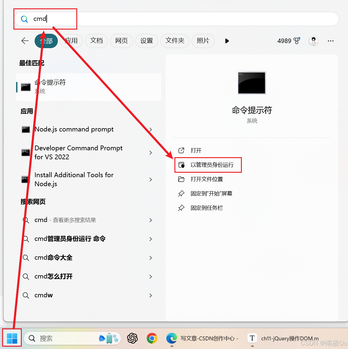
Task: Click the cmd search input field
Action: [x=177, y=19]
